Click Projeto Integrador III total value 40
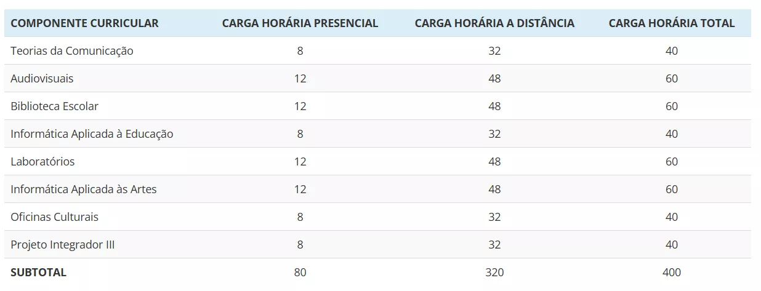 tap(671, 245)
